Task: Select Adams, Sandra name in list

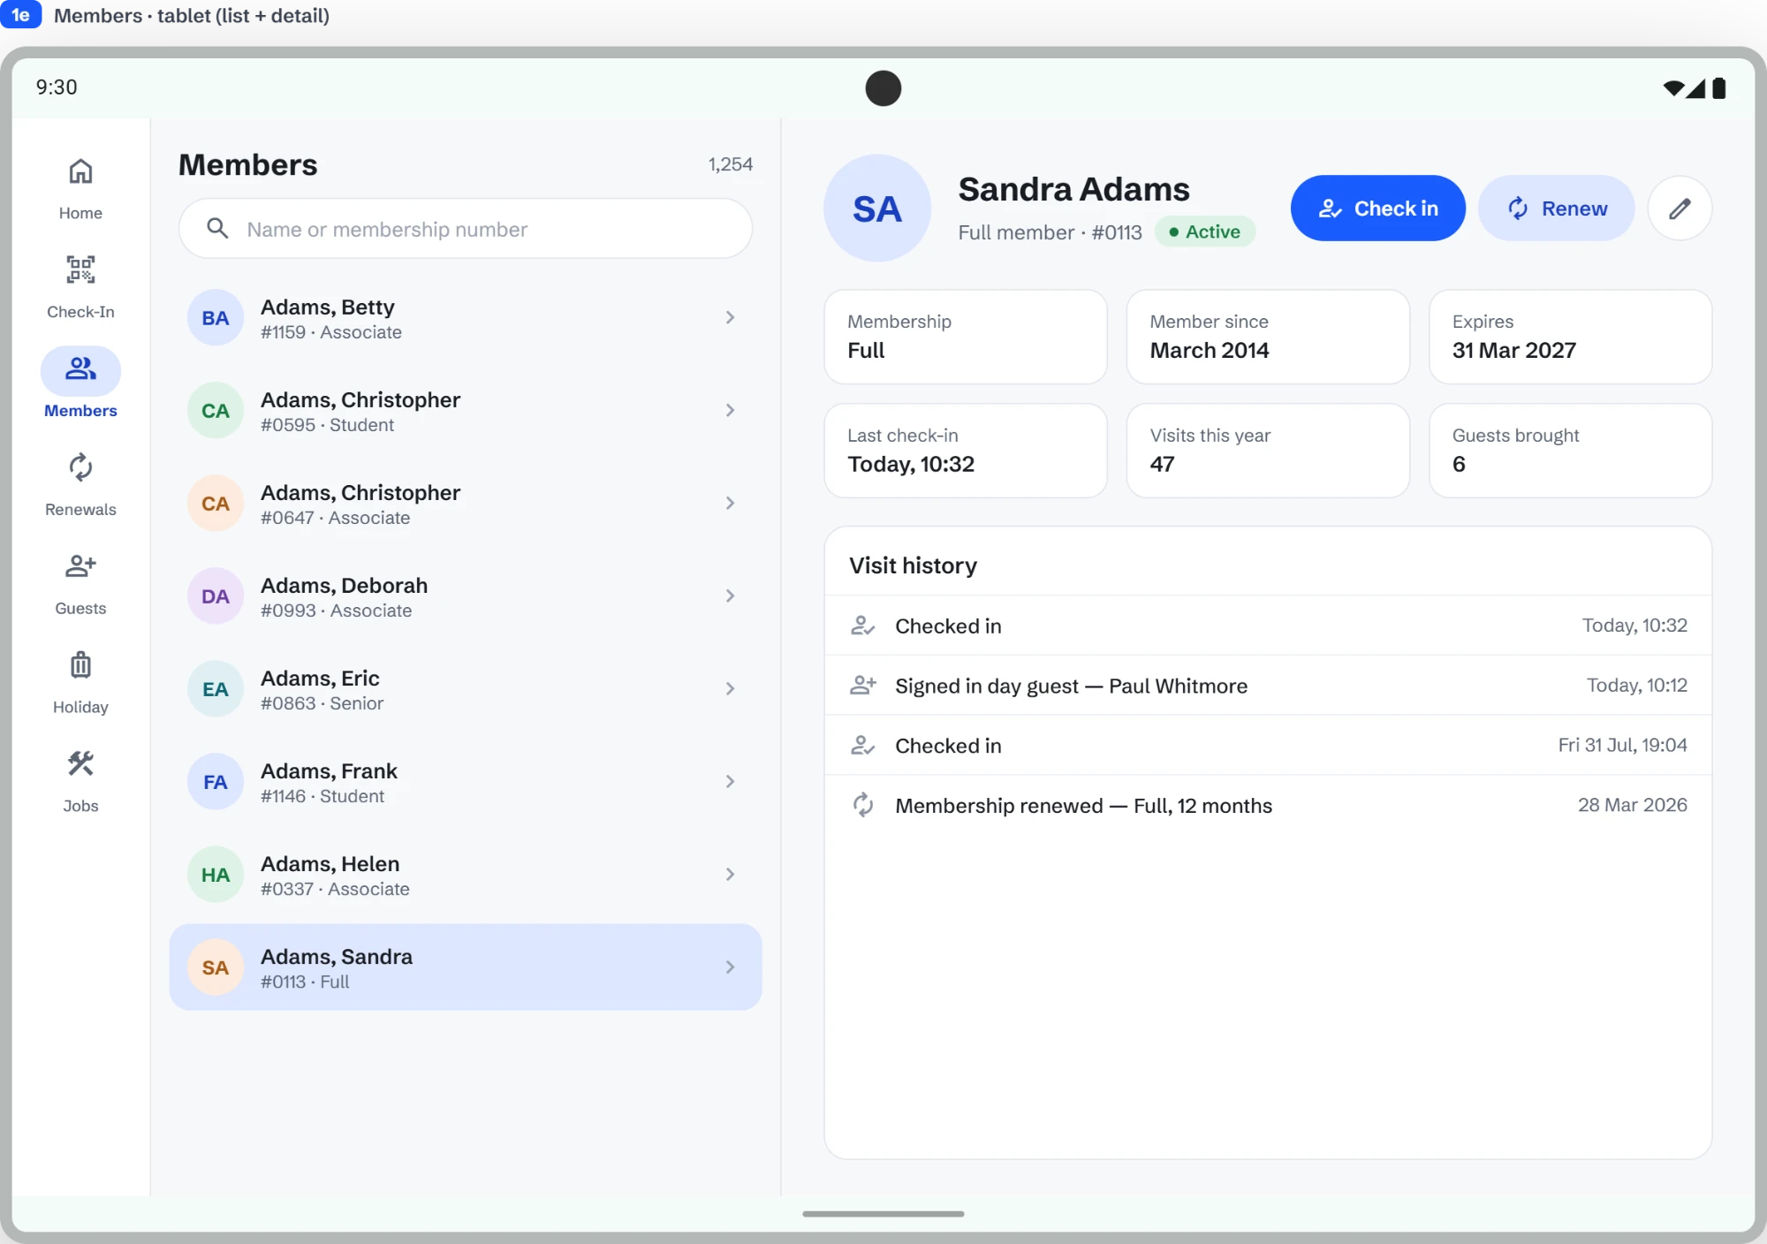Action: point(337,956)
